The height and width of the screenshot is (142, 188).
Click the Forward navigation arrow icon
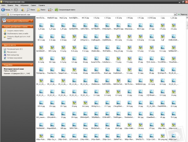click(x=16, y=10)
